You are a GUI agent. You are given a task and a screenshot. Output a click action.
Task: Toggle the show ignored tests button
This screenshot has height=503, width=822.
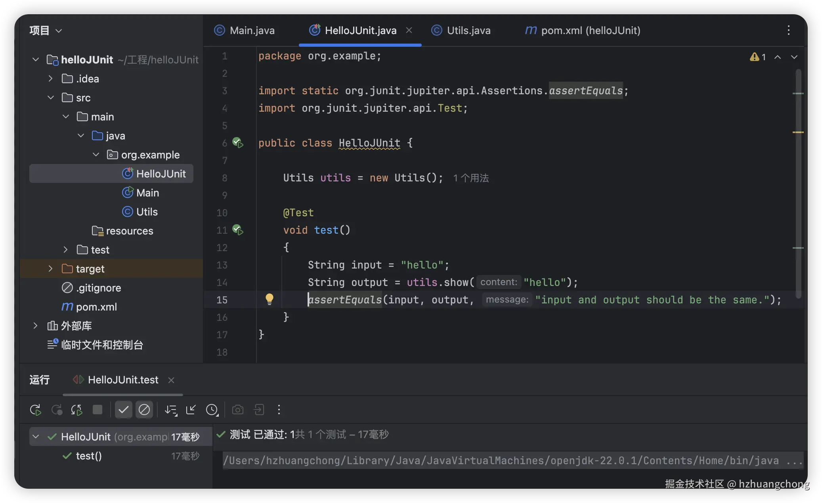coord(144,410)
